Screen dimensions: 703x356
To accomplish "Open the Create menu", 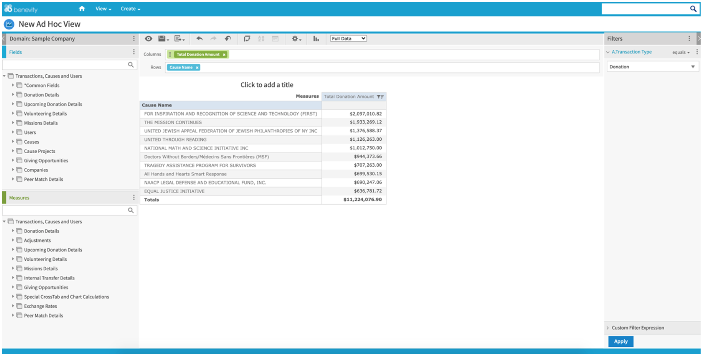I will point(130,9).
